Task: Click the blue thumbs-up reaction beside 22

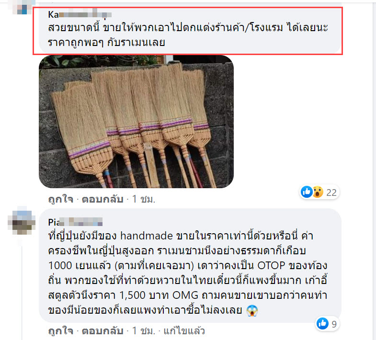Action: tap(307, 192)
